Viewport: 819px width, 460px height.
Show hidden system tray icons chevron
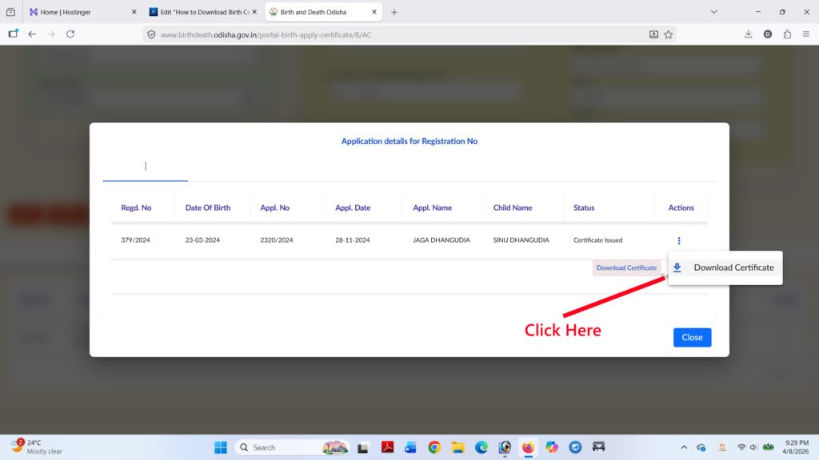[x=684, y=447]
